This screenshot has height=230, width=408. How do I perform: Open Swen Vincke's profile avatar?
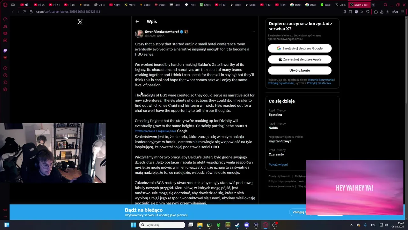pos(139,34)
